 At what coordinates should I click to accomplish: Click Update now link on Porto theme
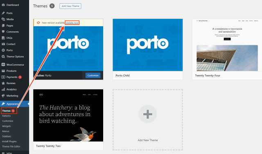(x=72, y=23)
